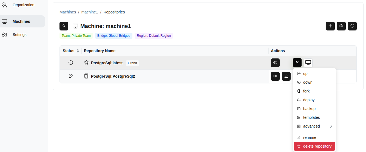
Task: Expand the advanced submenu
Action: click(314, 126)
